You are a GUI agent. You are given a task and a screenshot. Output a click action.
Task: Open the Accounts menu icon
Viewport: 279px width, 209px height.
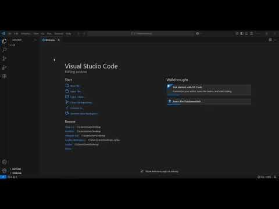click(4, 162)
